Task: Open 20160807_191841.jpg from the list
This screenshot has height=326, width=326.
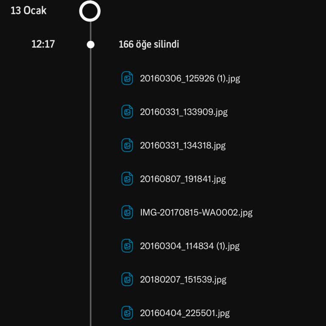Action: click(183, 179)
